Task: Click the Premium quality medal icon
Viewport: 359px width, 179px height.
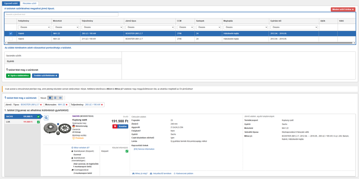Action: [x=74, y=138]
